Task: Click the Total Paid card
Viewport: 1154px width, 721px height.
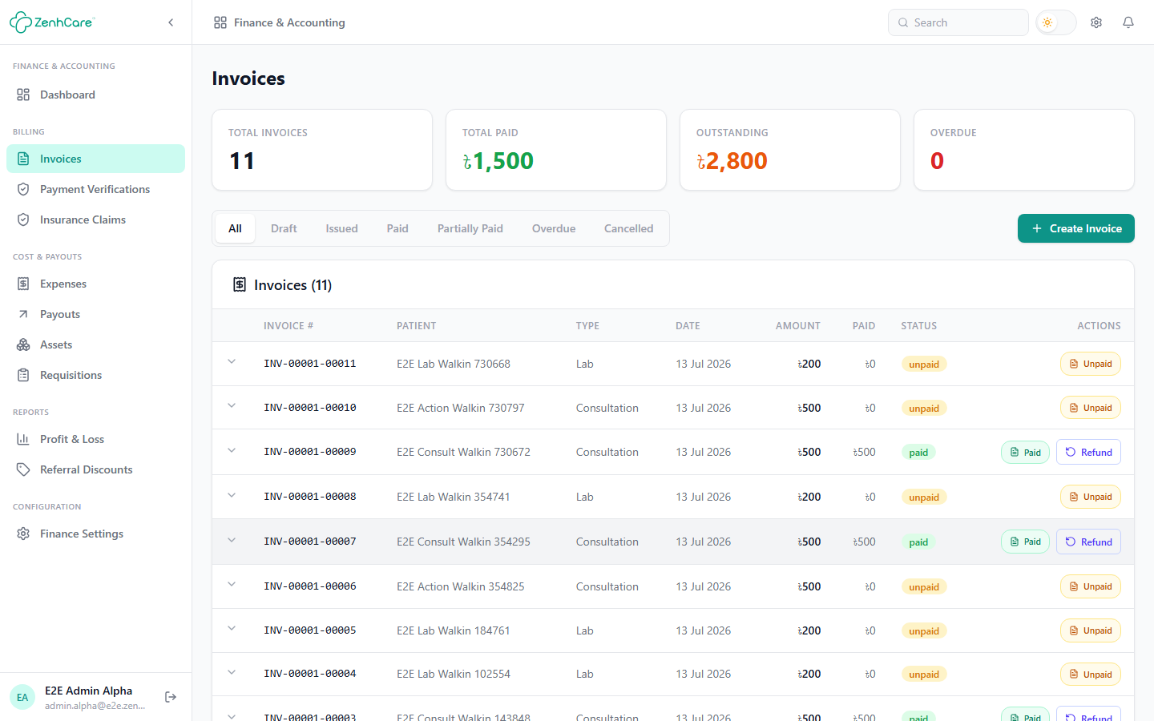Action: pos(556,150)
